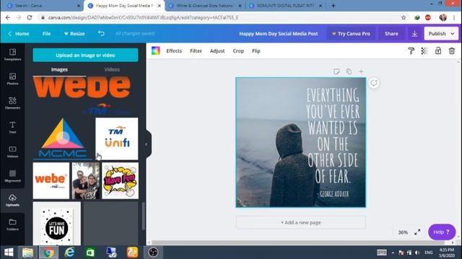Switch to White & Charcoal Dots browser tab
Image resolution: width=462 pixels, height=259 pixels.
[205, 6]
